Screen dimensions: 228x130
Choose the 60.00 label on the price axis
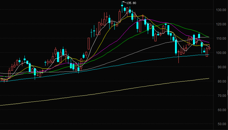tap(219, 110)
